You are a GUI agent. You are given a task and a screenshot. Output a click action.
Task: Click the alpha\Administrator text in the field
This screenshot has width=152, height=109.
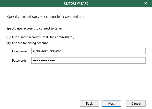click(x=47, y=51)
